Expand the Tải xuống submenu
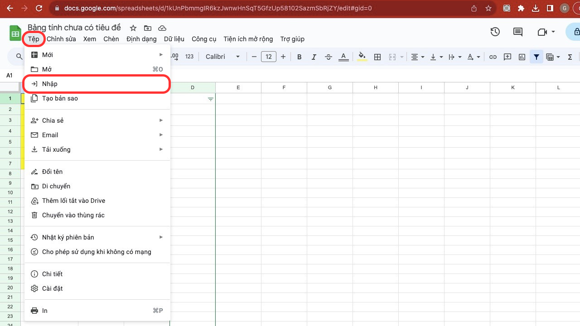 (x=97, y=149)
